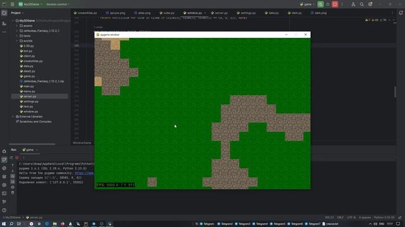Open the Project tool window icon
This screenshot has height=227, width=405.
pos(4,13)
